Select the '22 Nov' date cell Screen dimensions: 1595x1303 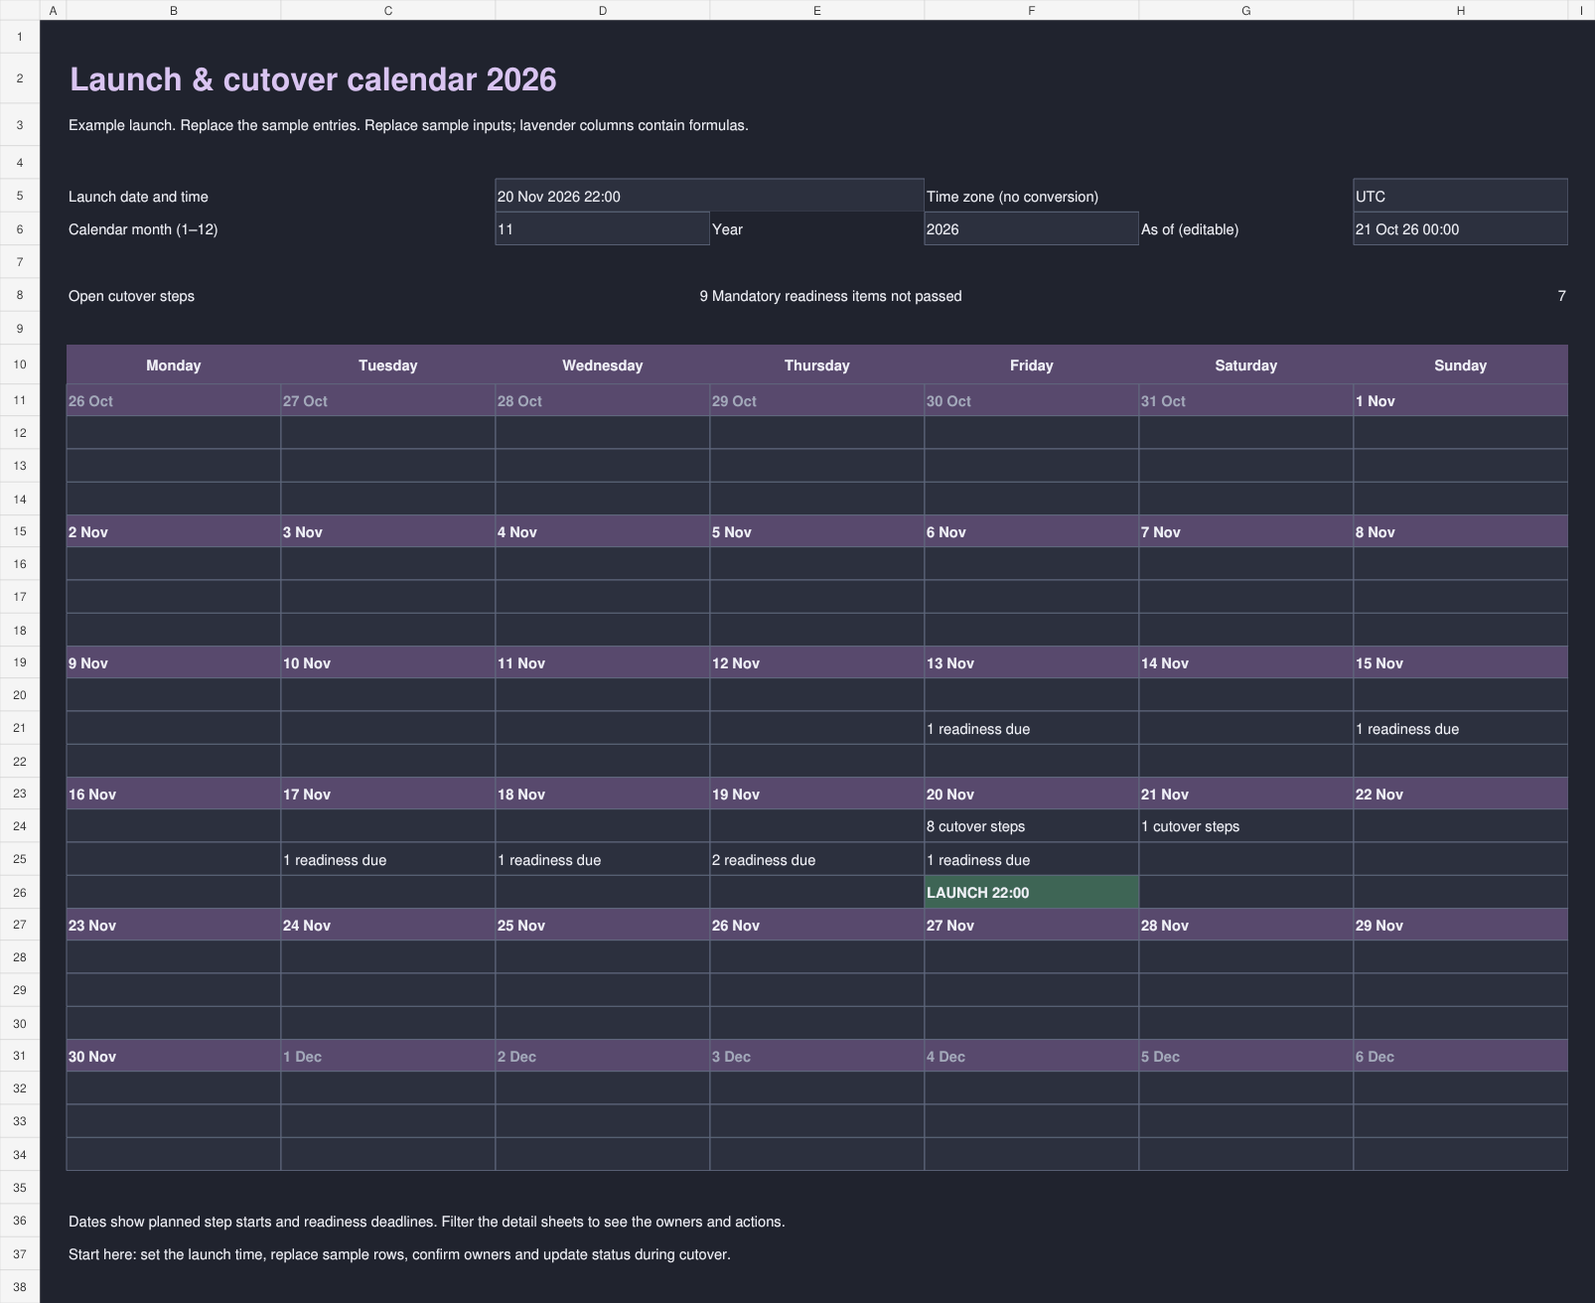tap(1461, 794)
